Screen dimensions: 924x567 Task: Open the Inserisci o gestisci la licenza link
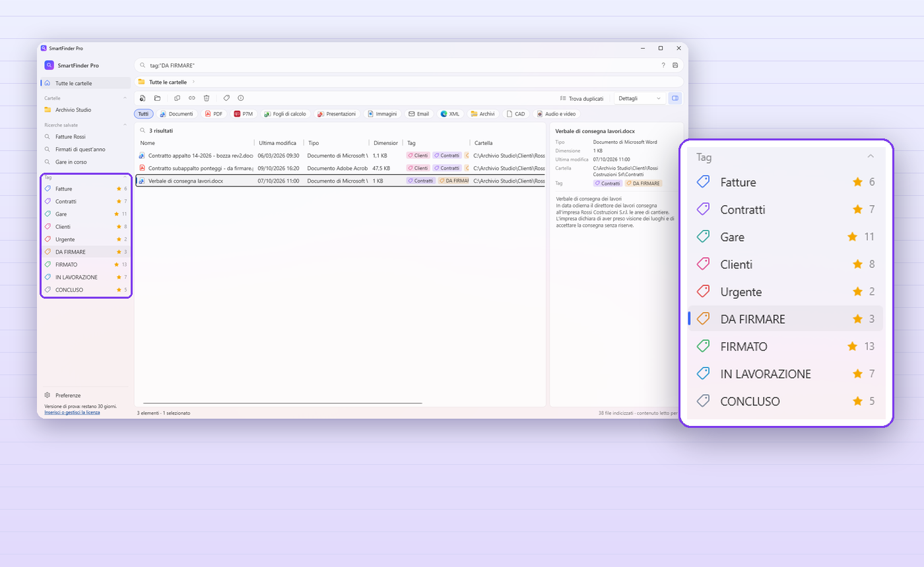tap(72, 412)
